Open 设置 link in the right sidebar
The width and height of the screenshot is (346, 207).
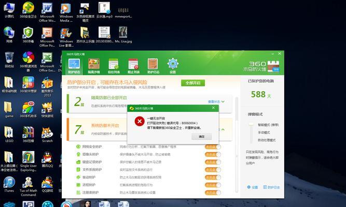[253, 187]
